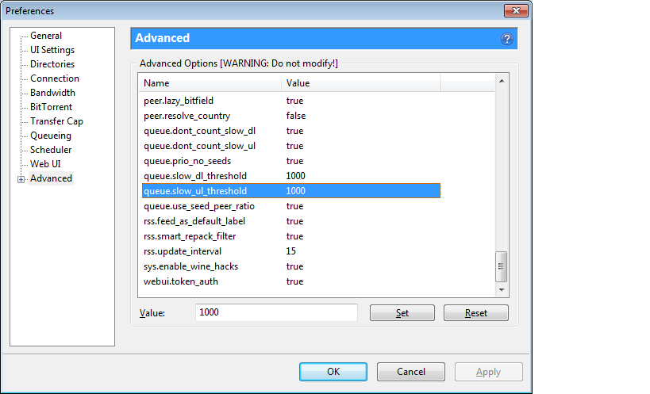Confirm preferences with OK
This screenshot has width=650, height=394.
(x=333, y=372)
